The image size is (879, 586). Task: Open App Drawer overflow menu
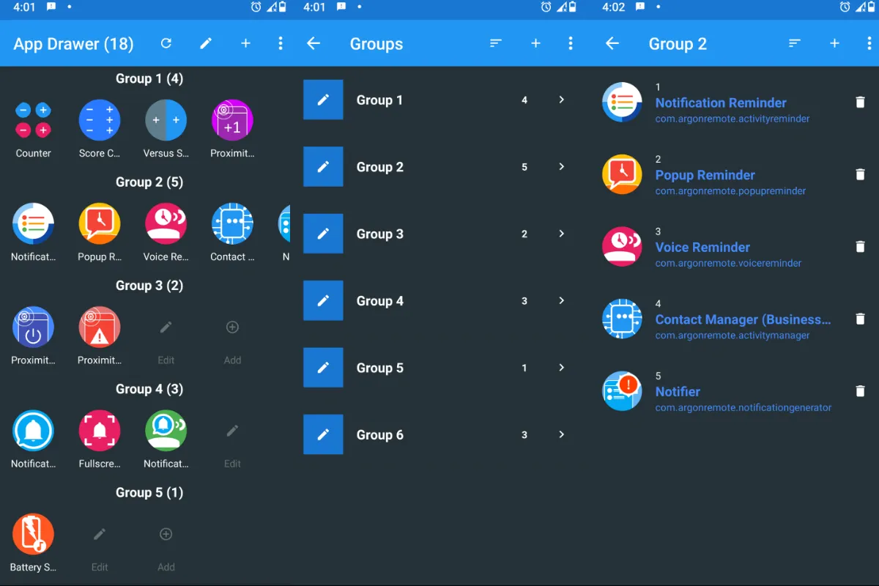(x=280, y=43)
